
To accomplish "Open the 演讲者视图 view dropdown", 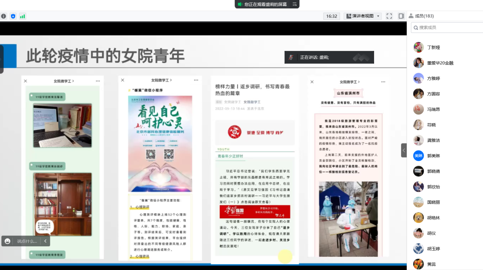I will 363,16.
